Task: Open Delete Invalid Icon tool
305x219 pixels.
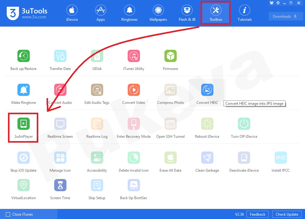Action: pyautogui.click(x=134, y=162)
